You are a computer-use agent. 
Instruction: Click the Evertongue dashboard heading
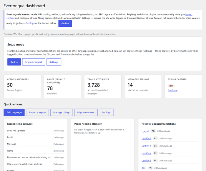click(24, 6)
